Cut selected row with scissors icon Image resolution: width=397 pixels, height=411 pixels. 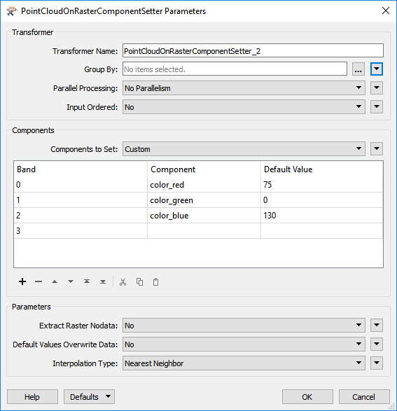[123, 282]
